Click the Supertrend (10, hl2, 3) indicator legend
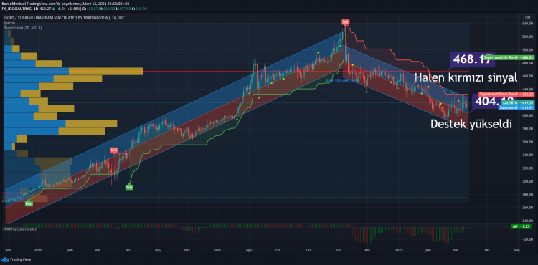The height and width of the screenshot is (265, 538). tap(23, 27)
